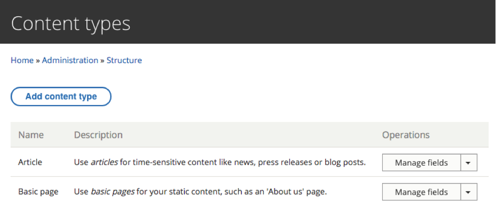
Task: Click Manage fields for Article
Action: click(x=421, y=162)
